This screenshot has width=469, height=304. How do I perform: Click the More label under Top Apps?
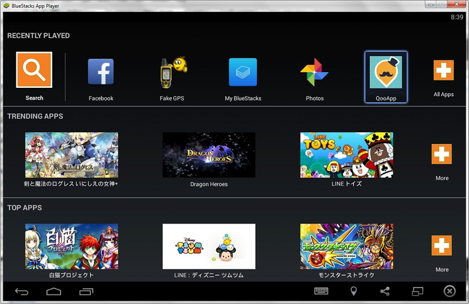(x=442, y=269)
